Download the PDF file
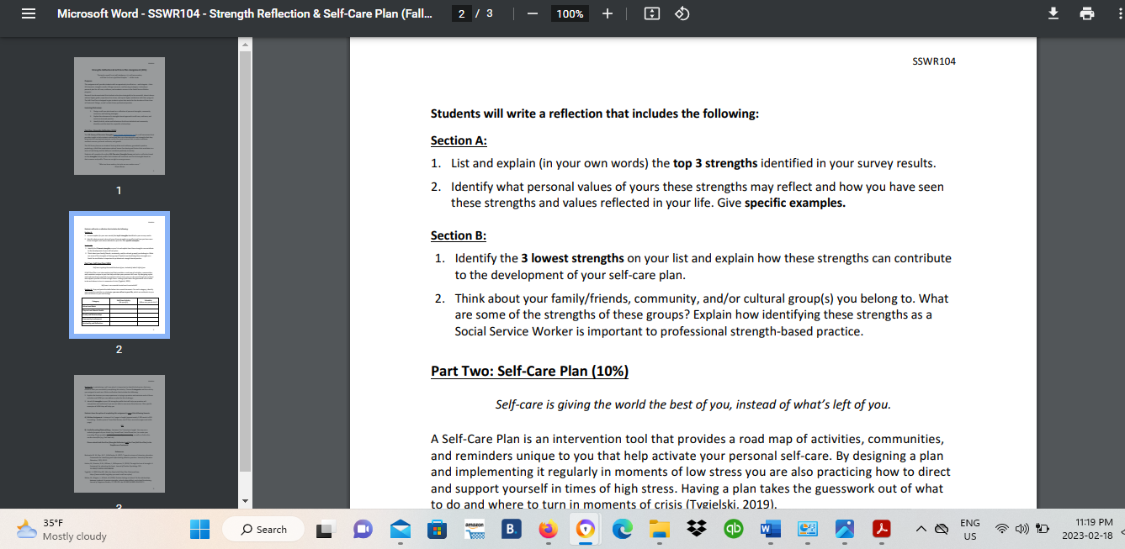The image size is (1125, 549). [x=1053, y=13]
